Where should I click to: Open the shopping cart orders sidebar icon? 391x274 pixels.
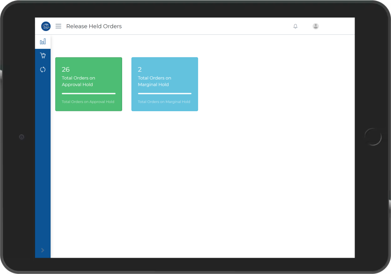(43, 56)
